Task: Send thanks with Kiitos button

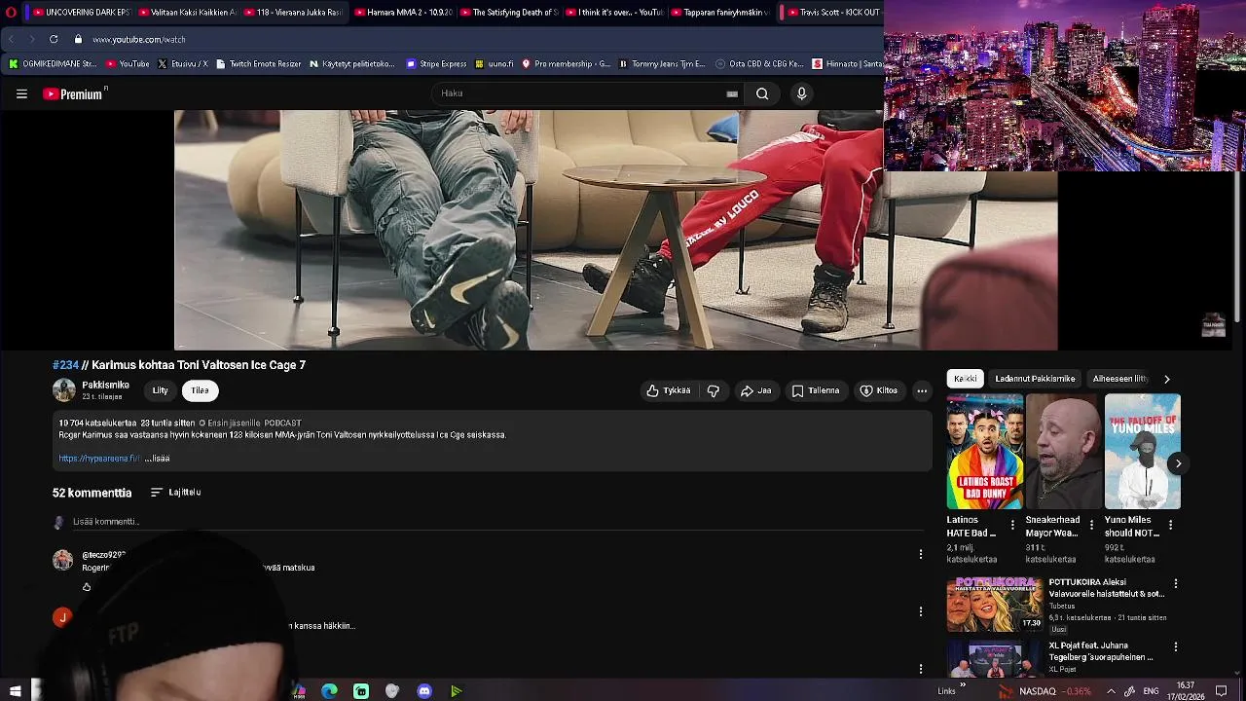Action: [878, 390]
